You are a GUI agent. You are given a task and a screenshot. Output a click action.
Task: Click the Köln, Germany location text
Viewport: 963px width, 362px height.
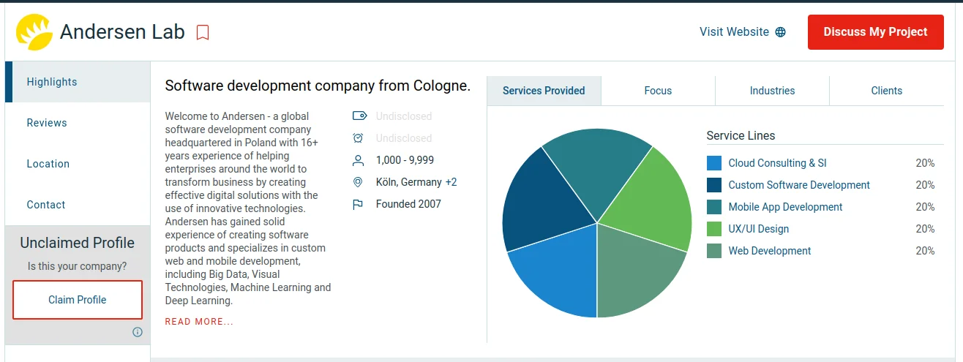click(409, 182)
